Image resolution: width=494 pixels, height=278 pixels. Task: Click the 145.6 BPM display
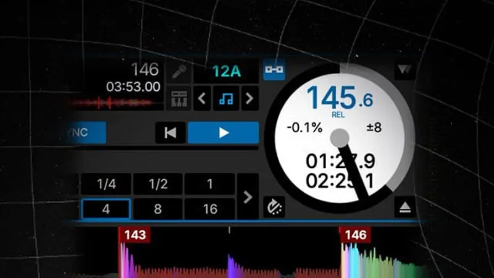click(x=340, y=98)
